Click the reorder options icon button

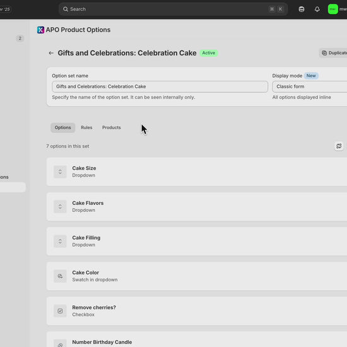pyautogui.click(x=339, y=146)
